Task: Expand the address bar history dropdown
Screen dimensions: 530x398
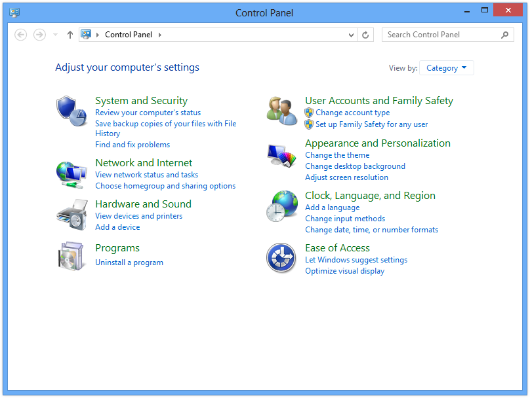Action: pos(351,35)
